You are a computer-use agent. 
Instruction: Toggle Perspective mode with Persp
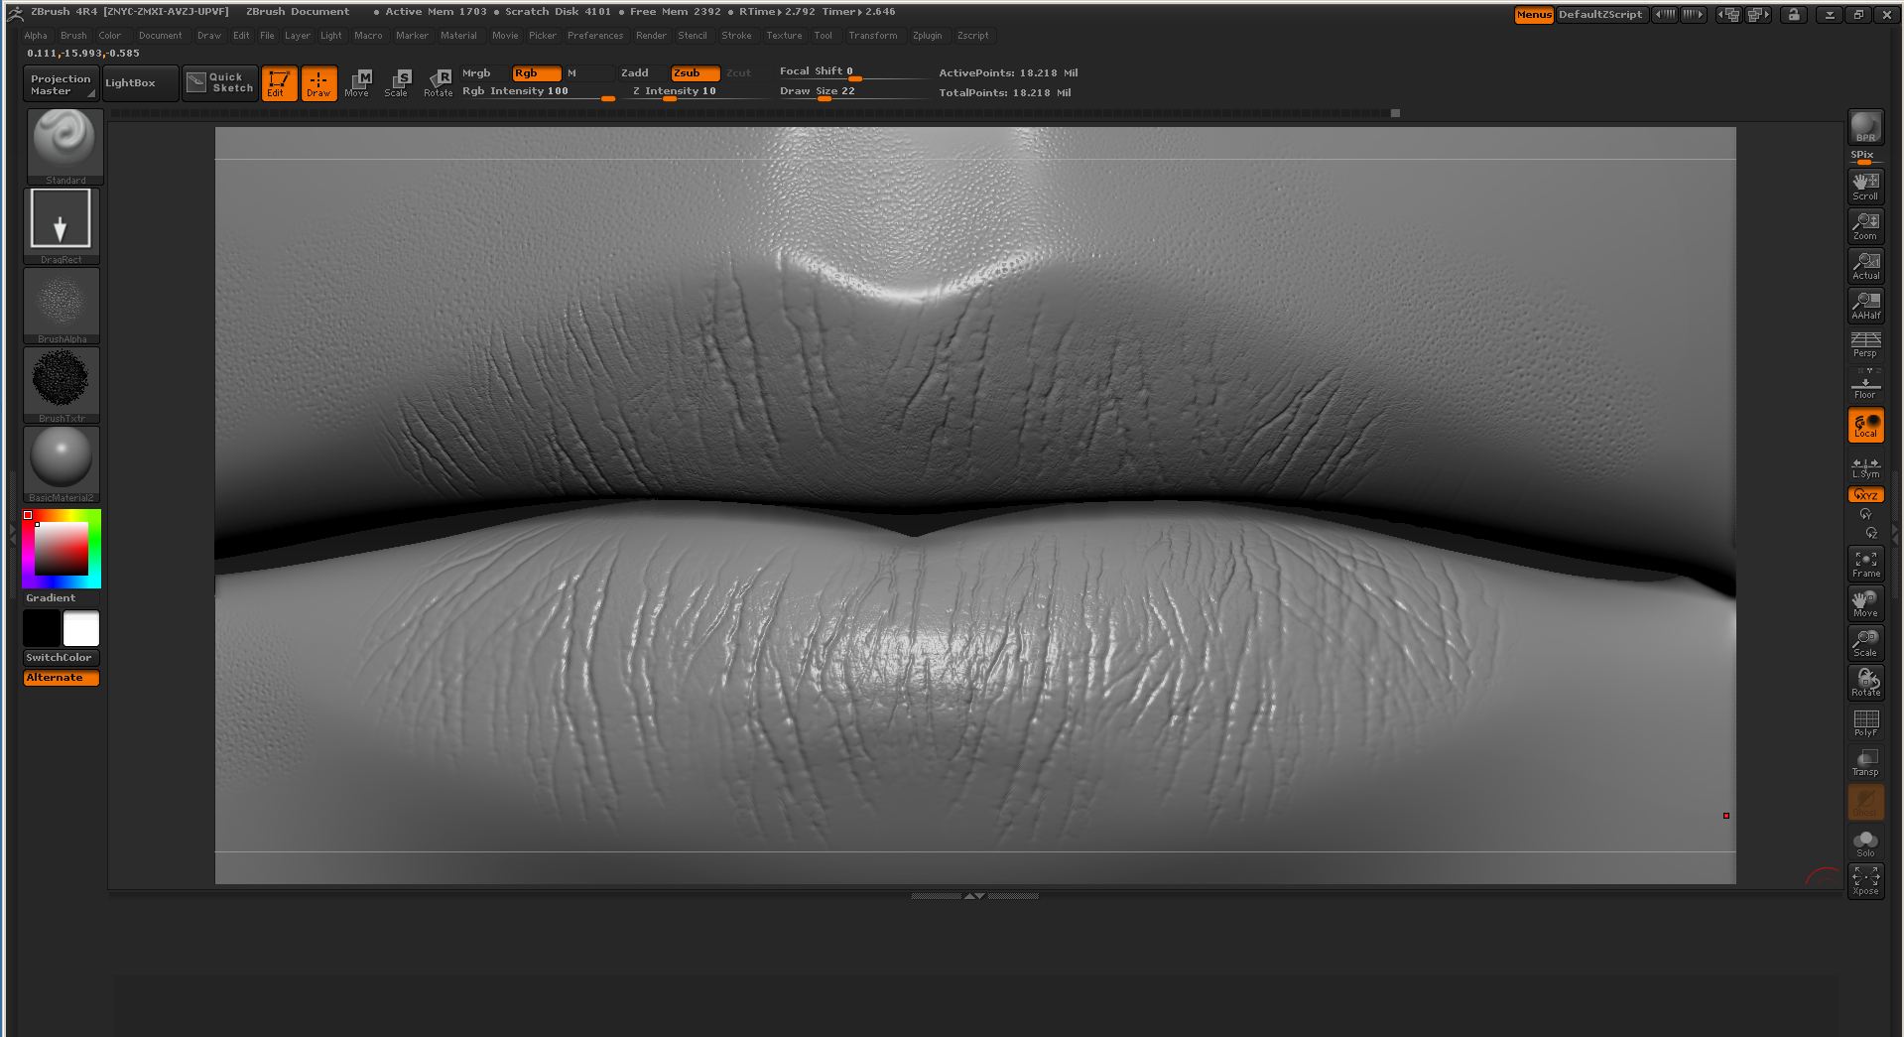click(x=1865, y=345)
